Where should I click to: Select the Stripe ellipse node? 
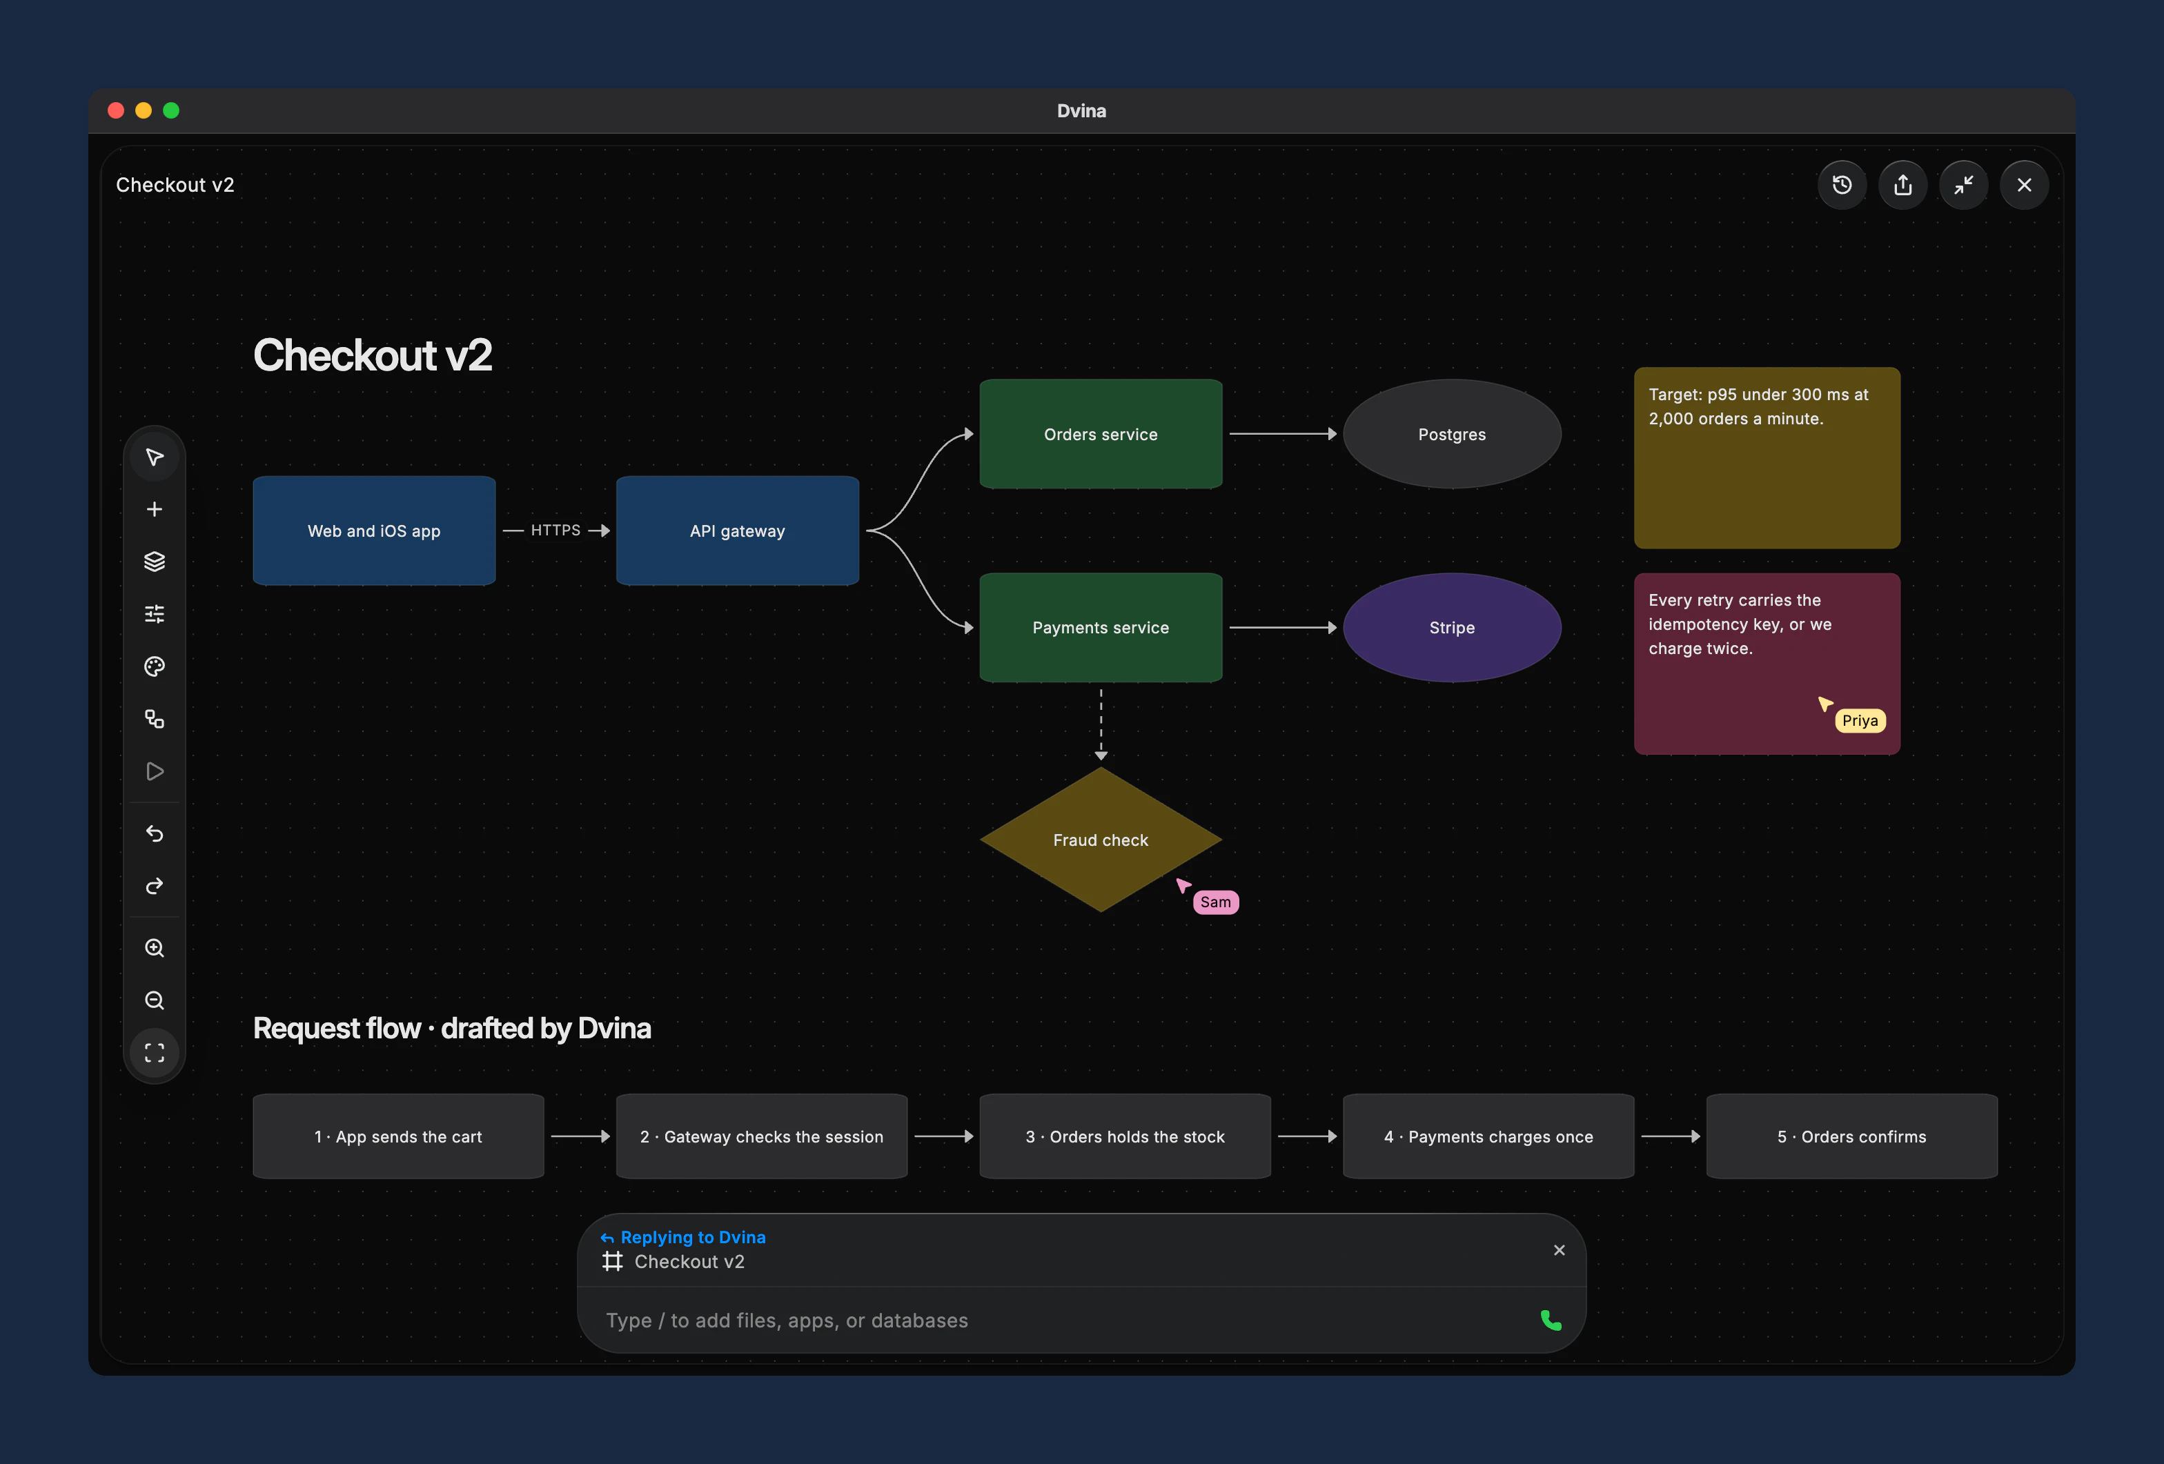1452,627
